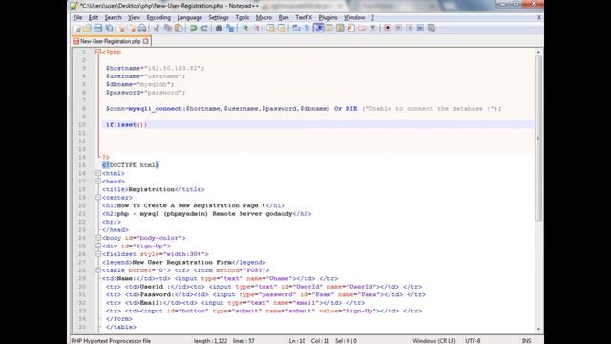
Task: Click the Save Recorded Macro icon
Action: tap(431, 28)
